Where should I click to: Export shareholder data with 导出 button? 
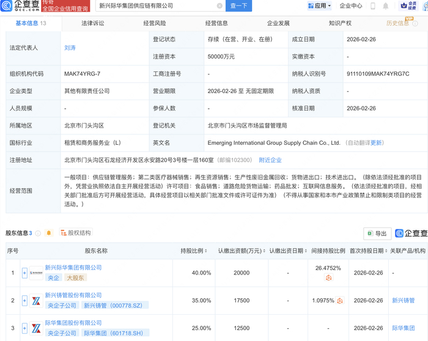[377, 233]
